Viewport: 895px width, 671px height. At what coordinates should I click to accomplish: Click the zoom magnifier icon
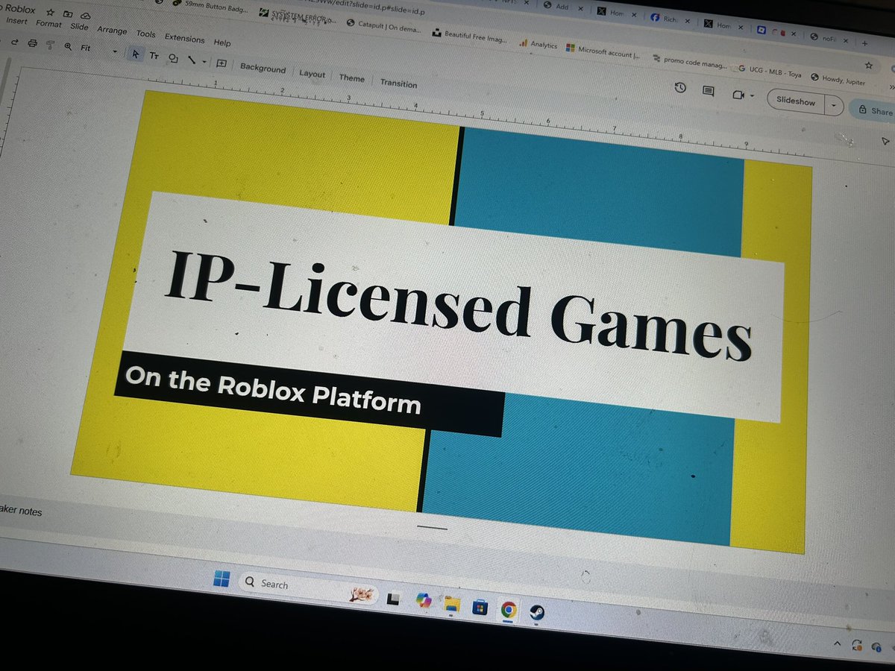coord(68,46)
